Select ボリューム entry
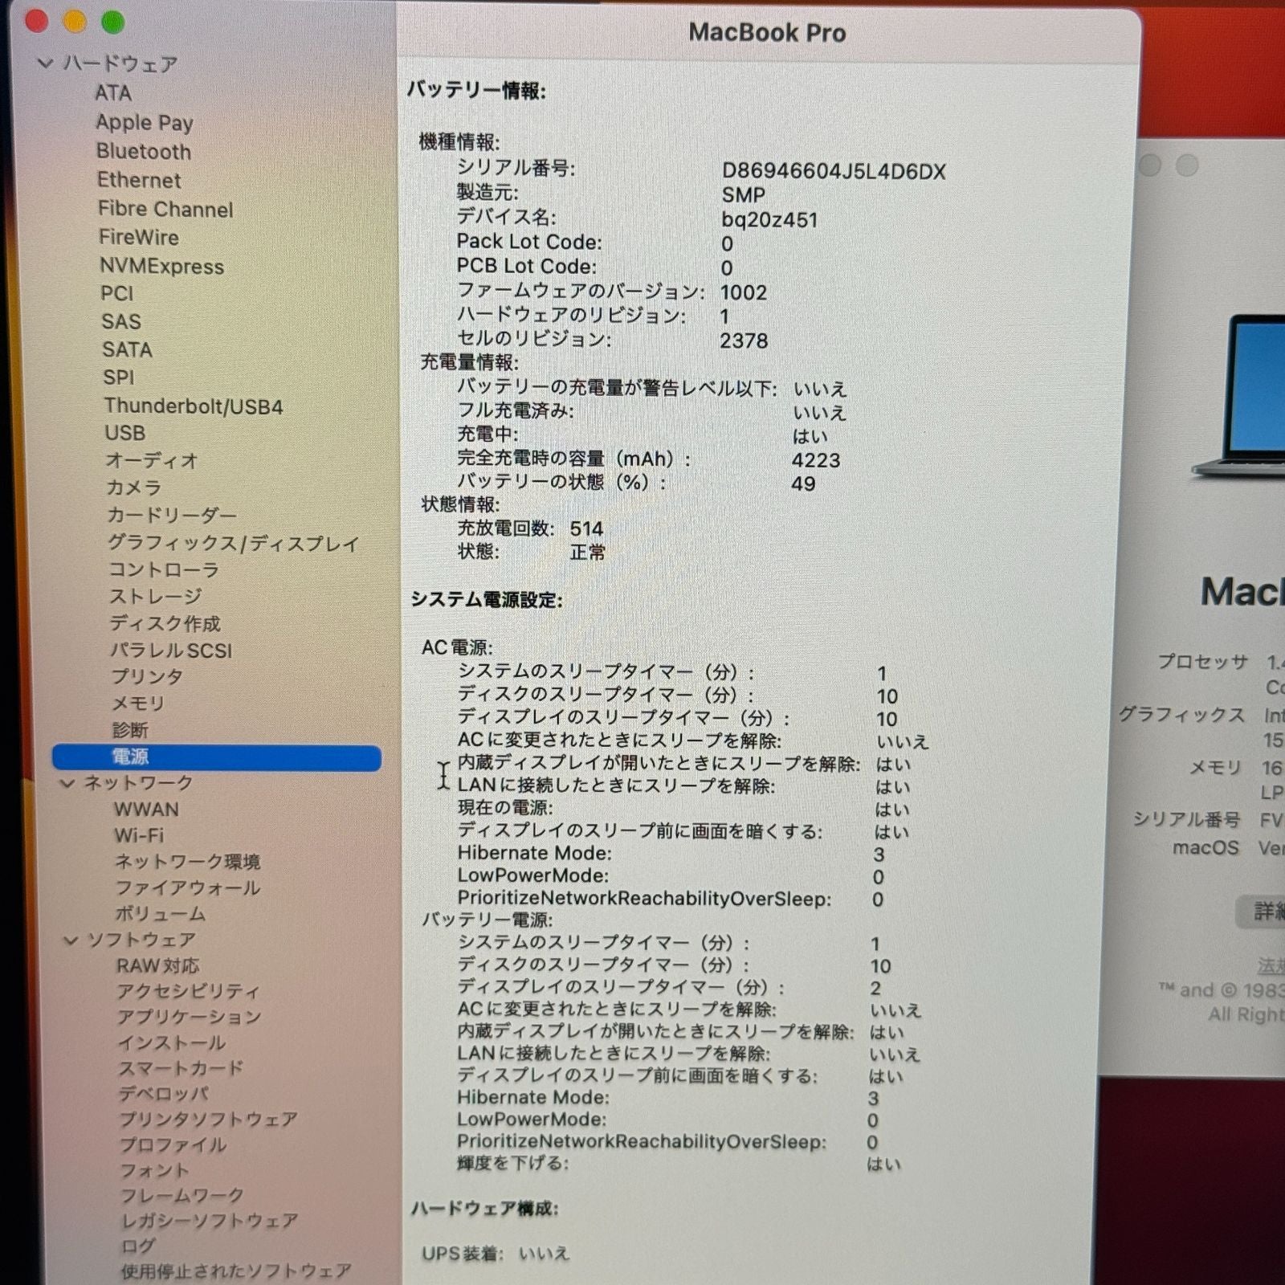The height and width of the screenshot is (1285, 1285). pyautogui.click(x=161, y=914)
